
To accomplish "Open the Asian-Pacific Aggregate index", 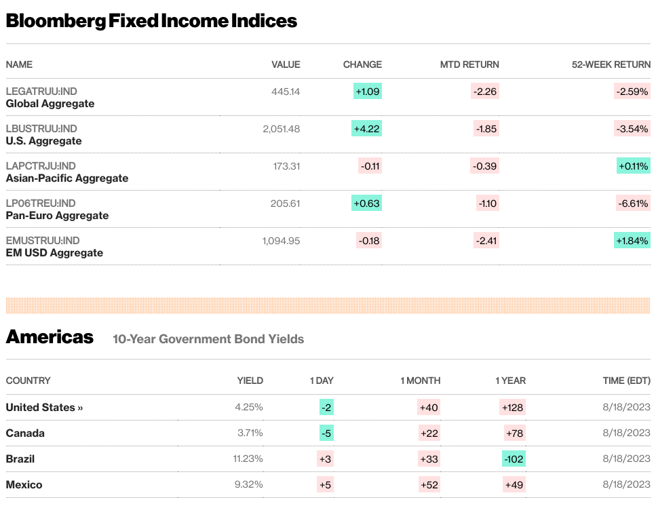I will pos(67,178).
